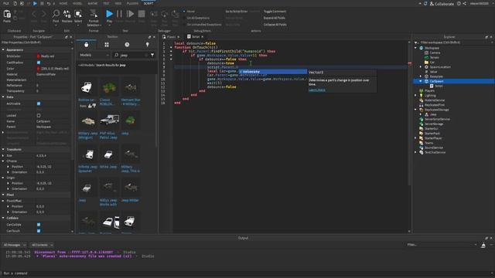495x278 pixels.
Task: Collapse the Appearance properties section
Action: point(3,49)
